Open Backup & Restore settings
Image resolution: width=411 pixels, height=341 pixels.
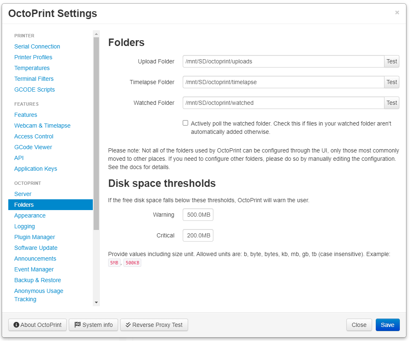[37, 280]
